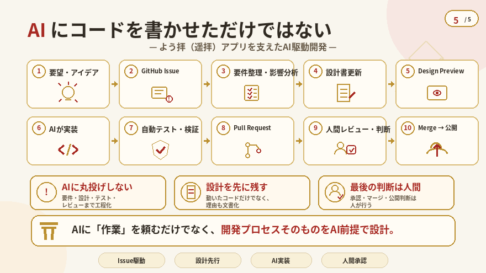Image resolution: width=486 pixels, height=273 pixels.
Task: Click the eye icon in Design Preview
Action: tap(437, 93)
